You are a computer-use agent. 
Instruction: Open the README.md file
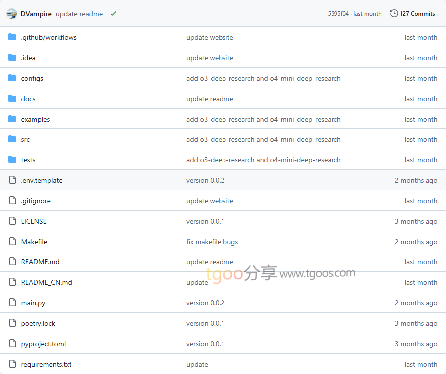tap(40, 262)
